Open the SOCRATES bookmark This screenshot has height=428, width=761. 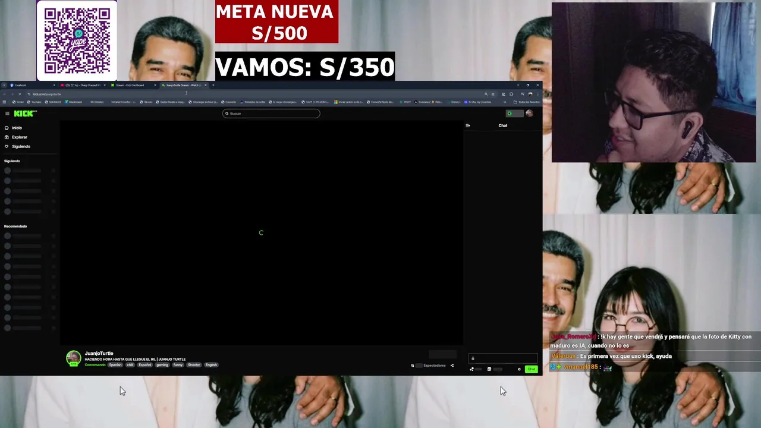coord(53,102)
